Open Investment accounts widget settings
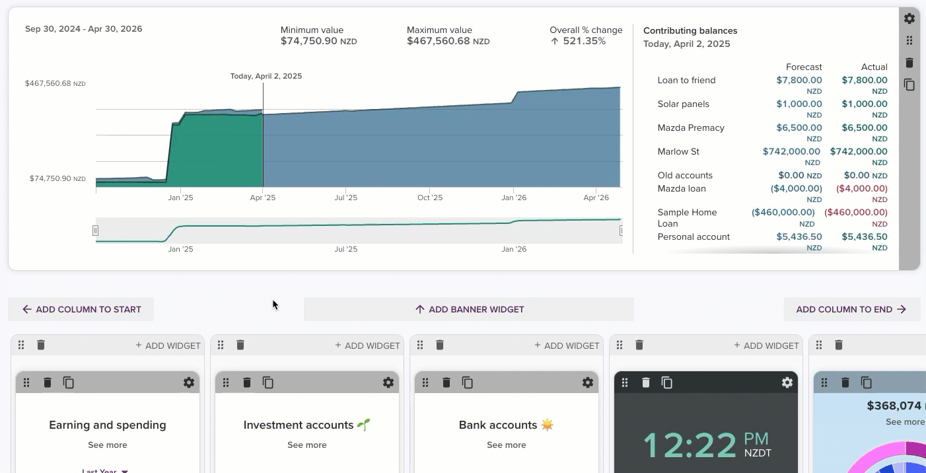The height and width of the screenshot is (473, 926). click(x=388, y=382)
